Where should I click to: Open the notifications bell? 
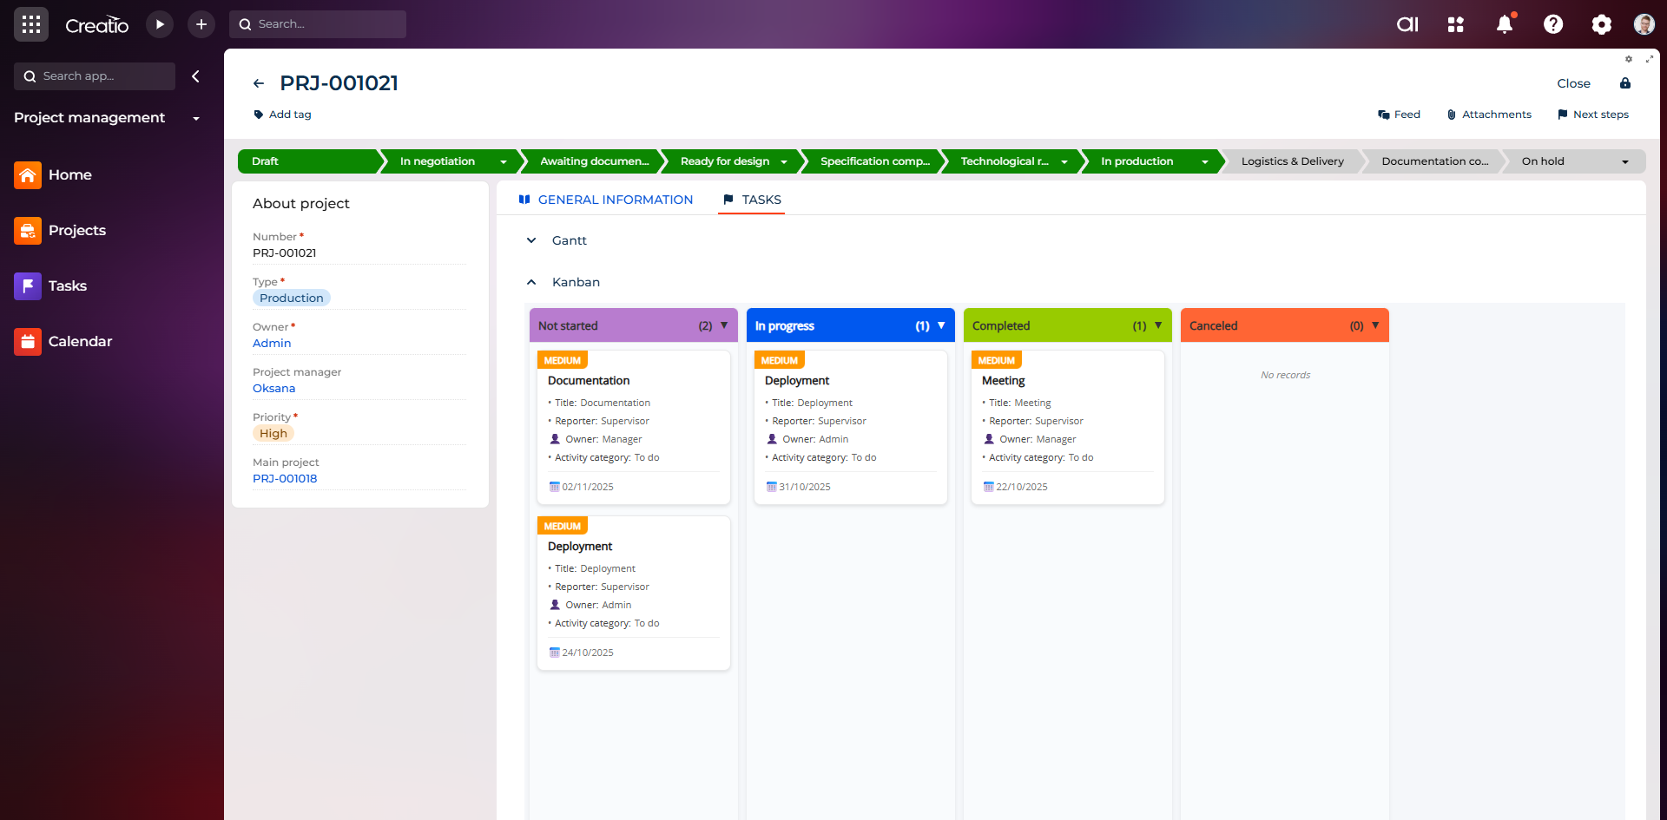pos(1505,24)
